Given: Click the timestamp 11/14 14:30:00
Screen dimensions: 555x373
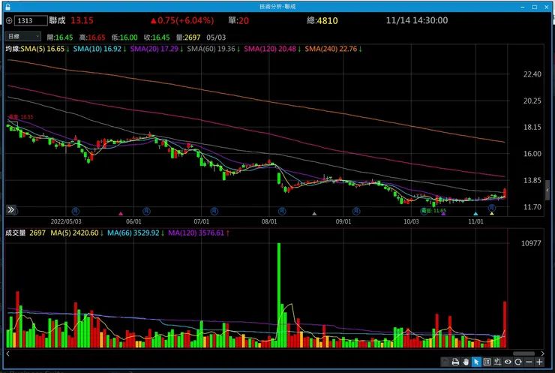Looking at the screenshot, I should click(x=416, y=20).
